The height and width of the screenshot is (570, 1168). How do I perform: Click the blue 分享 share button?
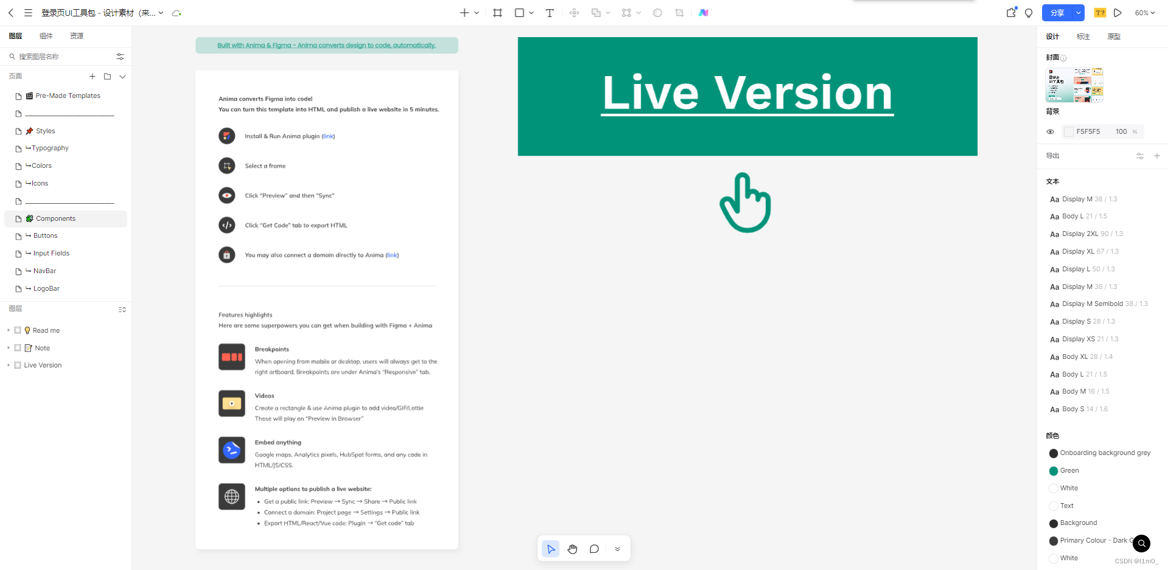(x=1058, y=13)
